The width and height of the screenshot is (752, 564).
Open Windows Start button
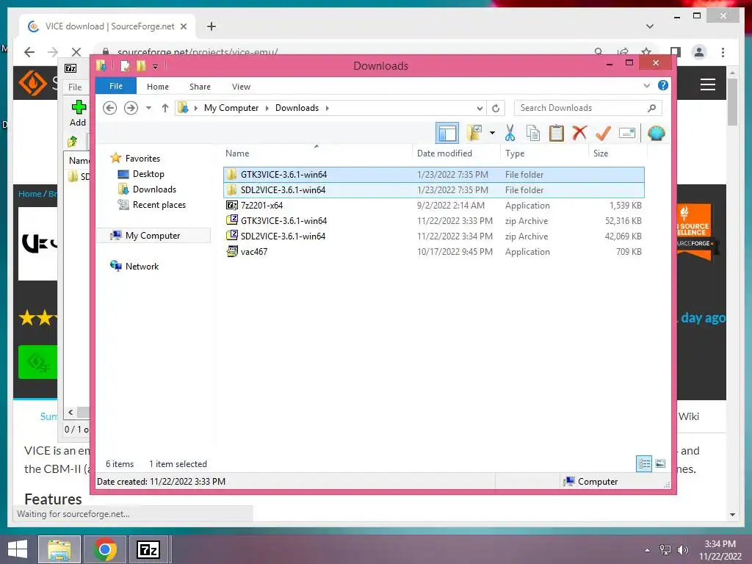tap(18, 549)
